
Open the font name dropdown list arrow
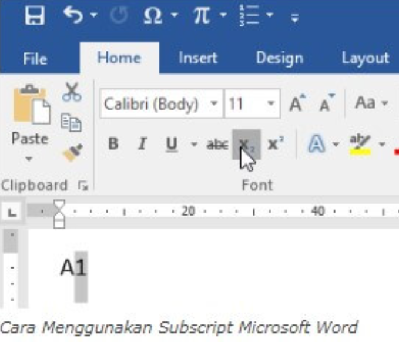coord(214,103)
